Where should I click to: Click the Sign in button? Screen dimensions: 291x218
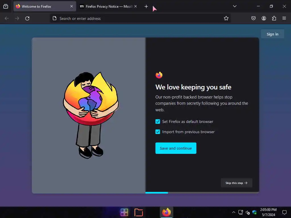pos(273,34)
